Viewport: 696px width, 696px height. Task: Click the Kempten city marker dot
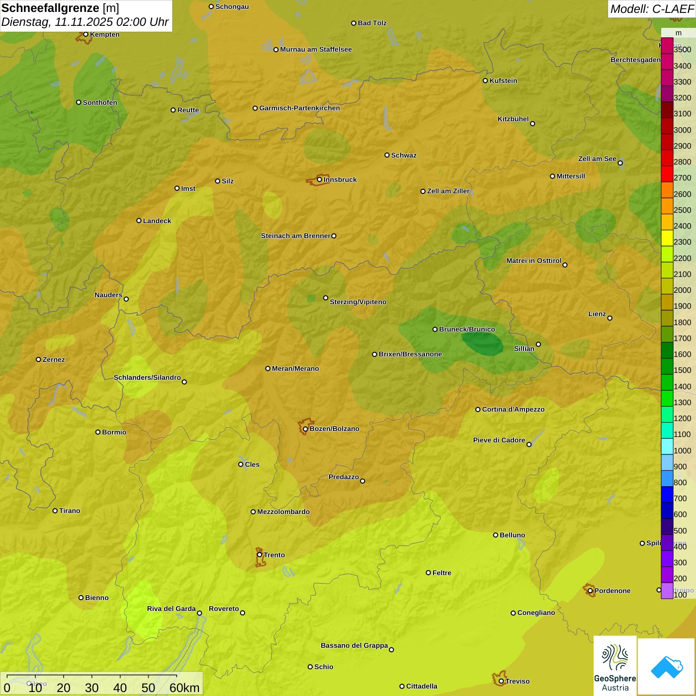[86, 34]
